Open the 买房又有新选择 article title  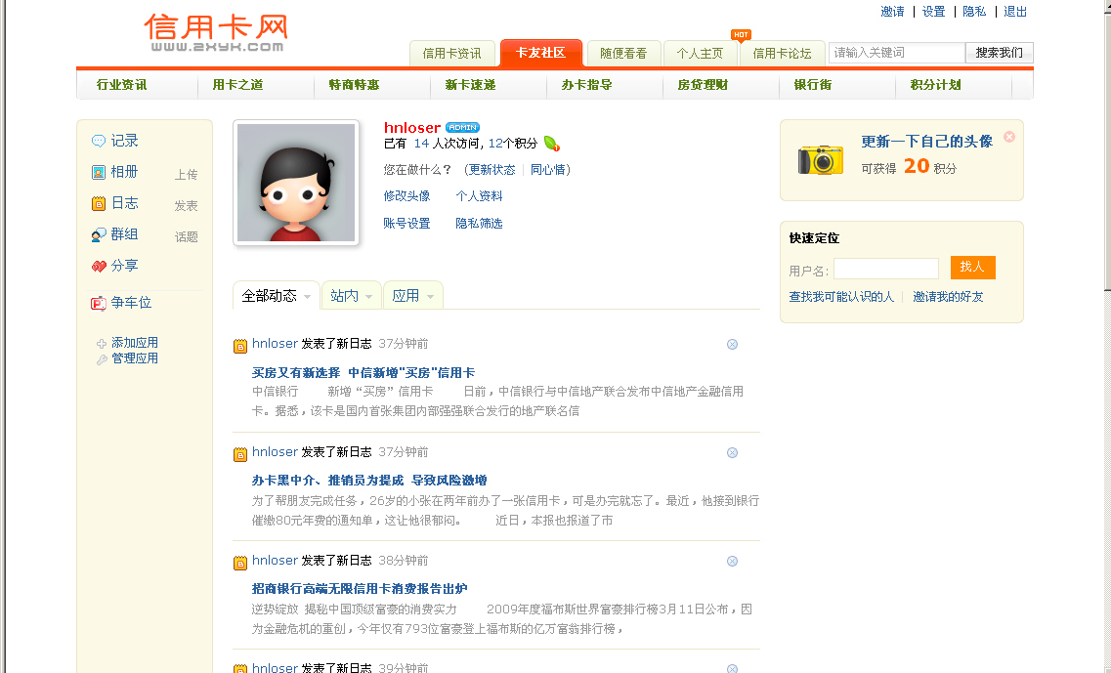[x=363, y=372]
